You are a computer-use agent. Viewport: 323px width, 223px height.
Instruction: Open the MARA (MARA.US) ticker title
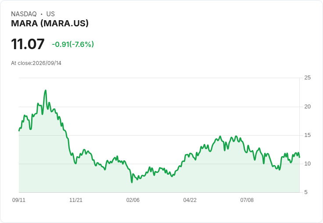[50, 23]
